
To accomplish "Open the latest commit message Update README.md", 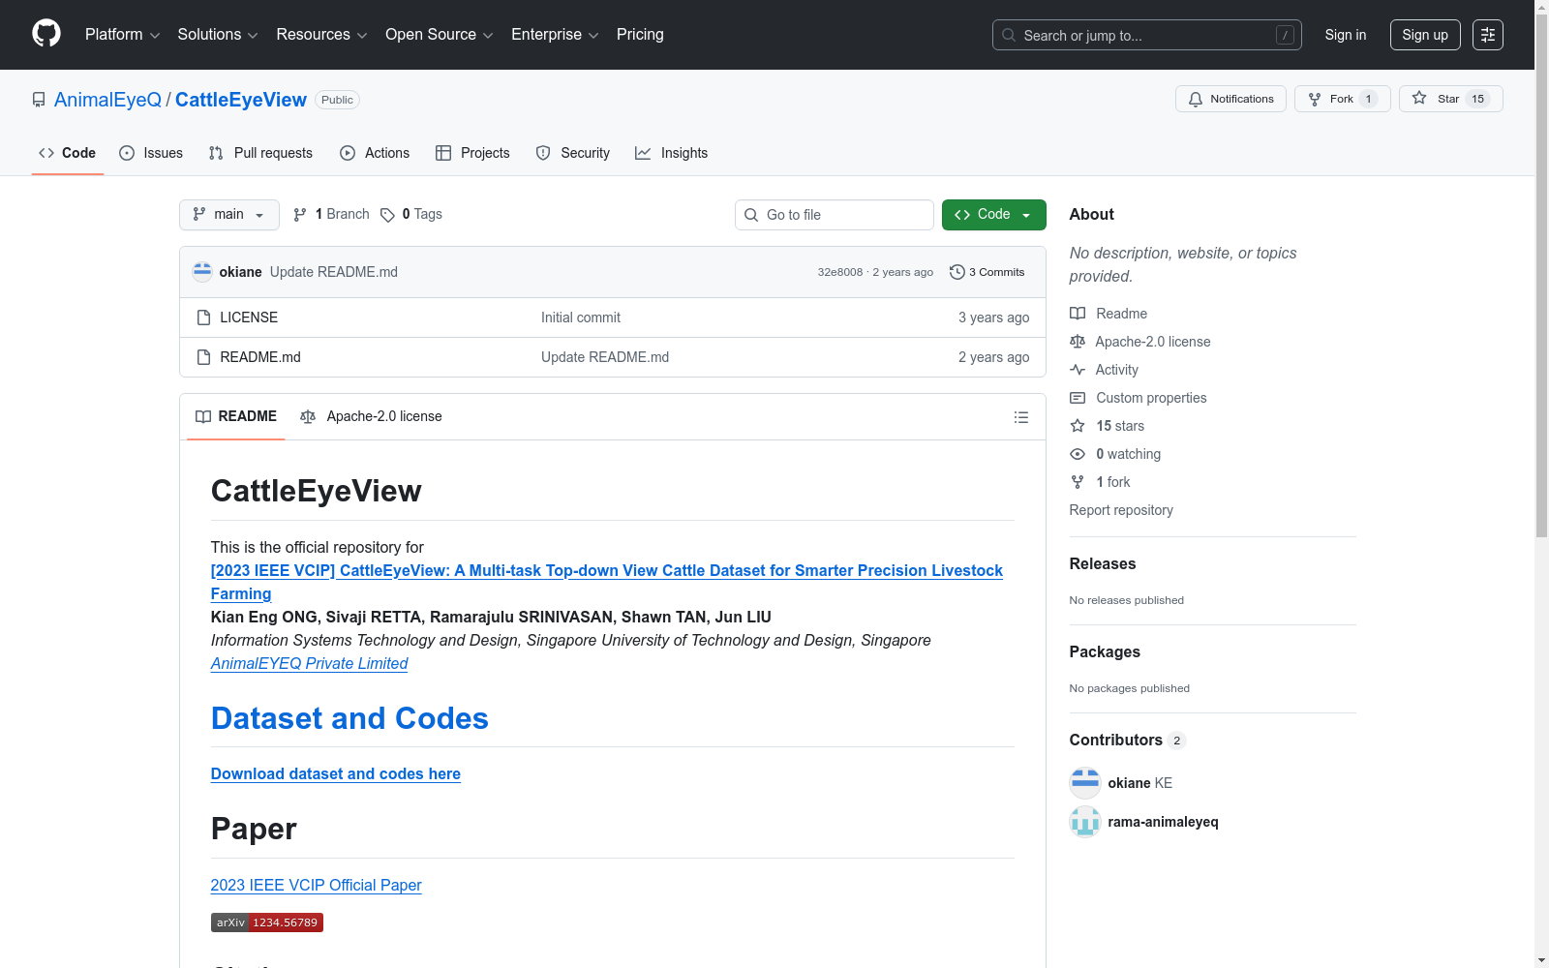I will 334,272.
